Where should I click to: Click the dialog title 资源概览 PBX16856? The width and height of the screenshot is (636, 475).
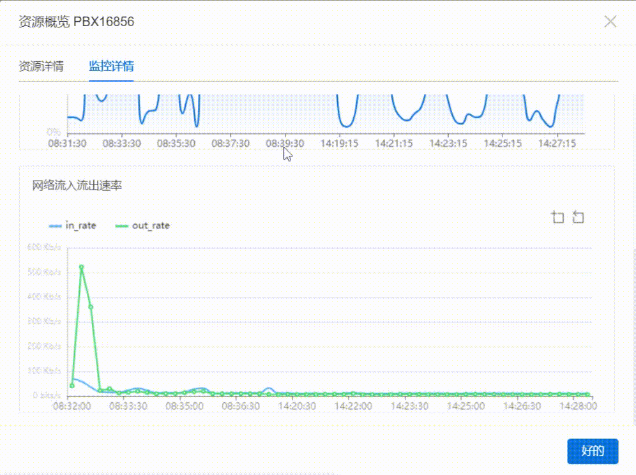(x=77, y=22)
